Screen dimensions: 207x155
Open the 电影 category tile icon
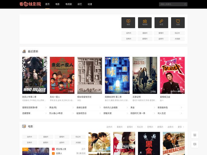pyautogui.click(x=128, y=23)
